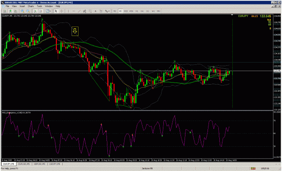Switch to GBPUSD,M5 chart tab
Image resolution: width=282 pixels, height=171 pixels.
click(39, 164)
